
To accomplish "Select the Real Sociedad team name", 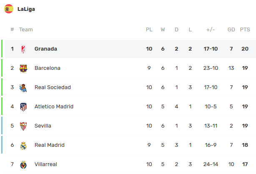I will 53,87.
